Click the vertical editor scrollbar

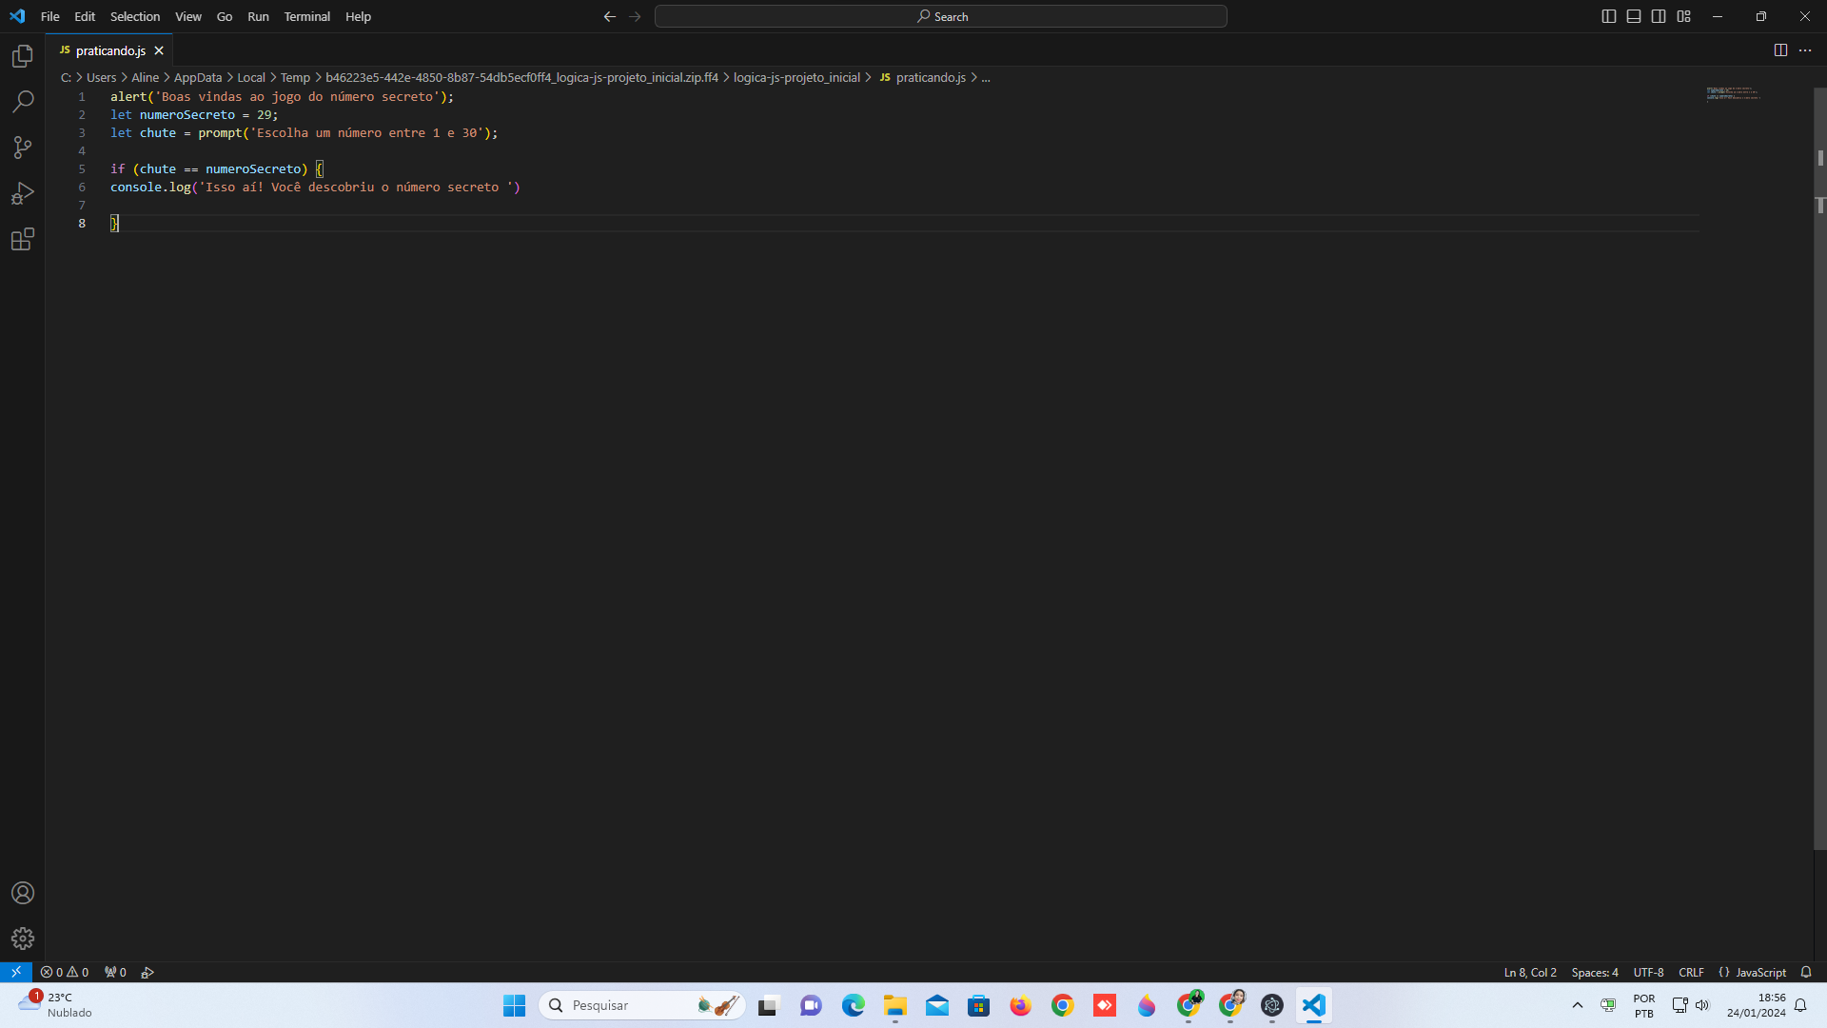click(x=1819, y=476)
